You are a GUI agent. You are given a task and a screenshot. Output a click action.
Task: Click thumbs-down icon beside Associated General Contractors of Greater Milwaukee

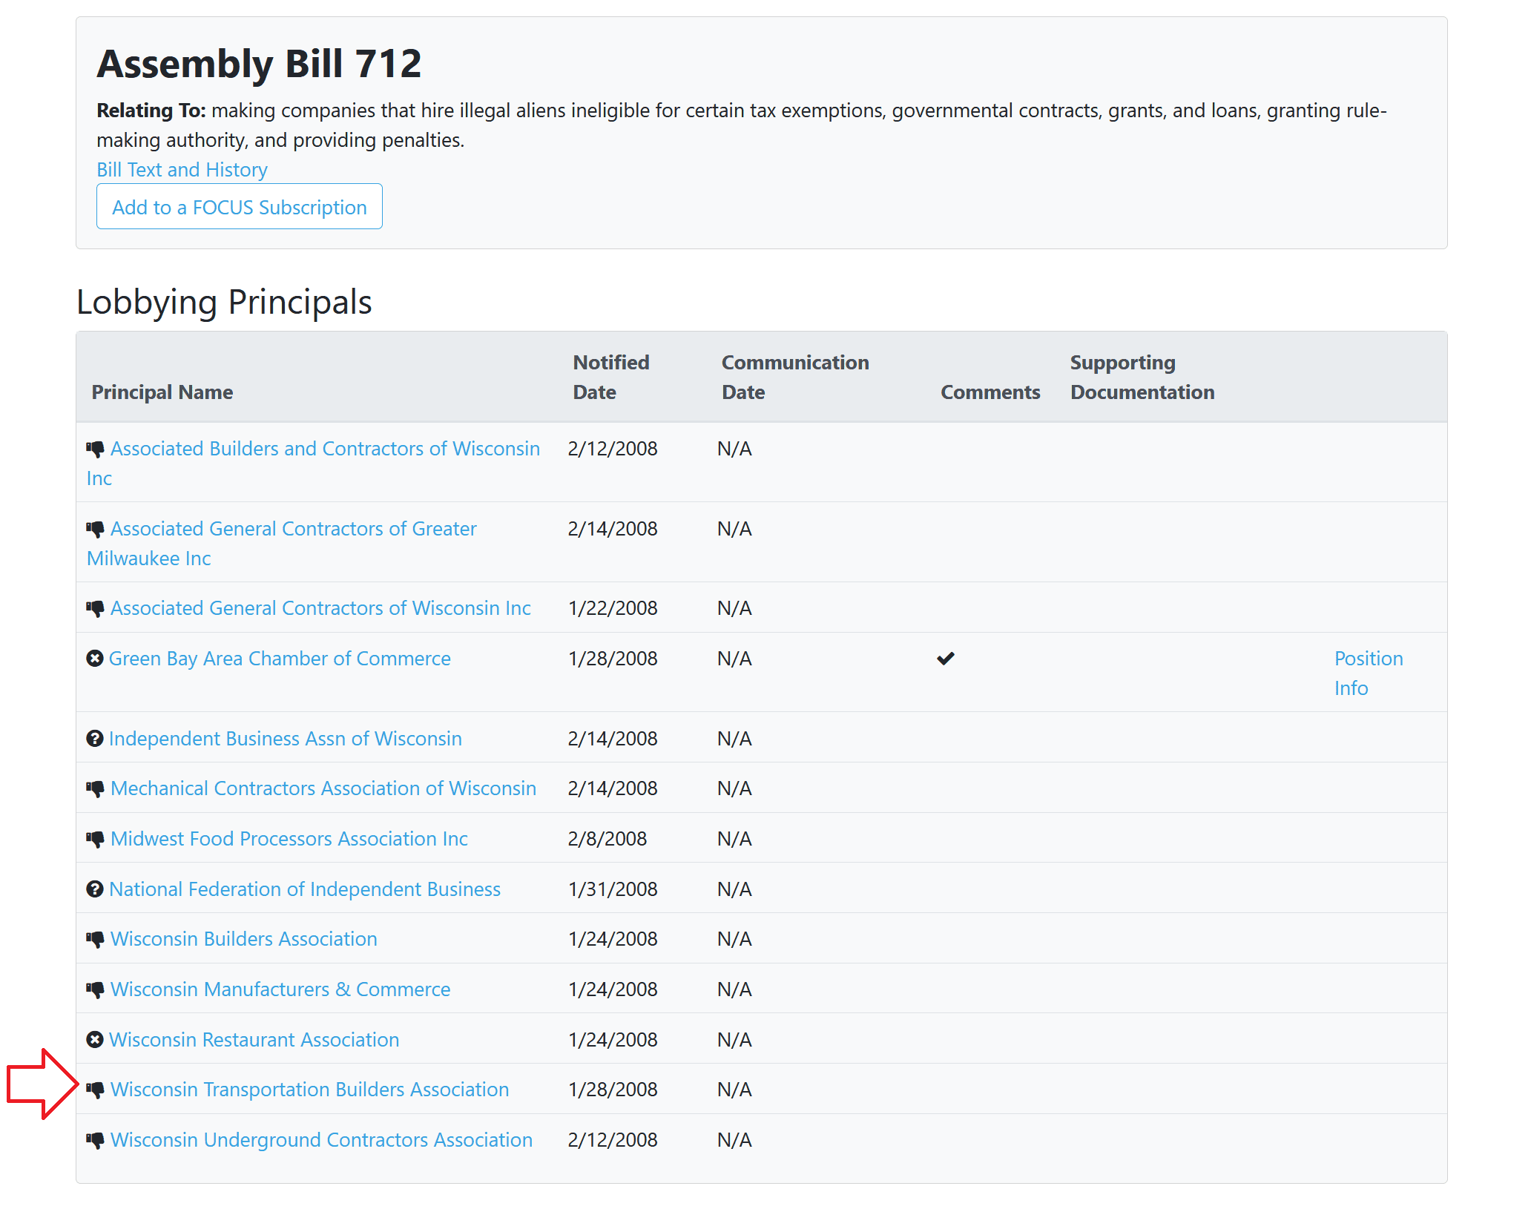(95, 530)
